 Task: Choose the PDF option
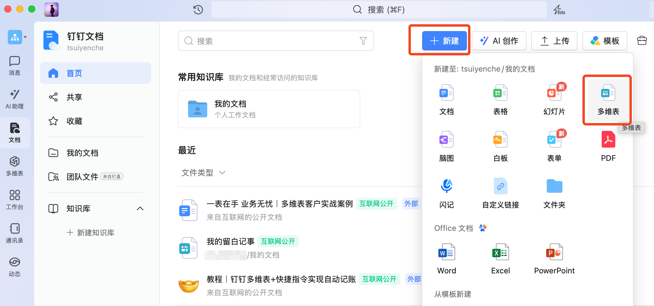(608, 147)
